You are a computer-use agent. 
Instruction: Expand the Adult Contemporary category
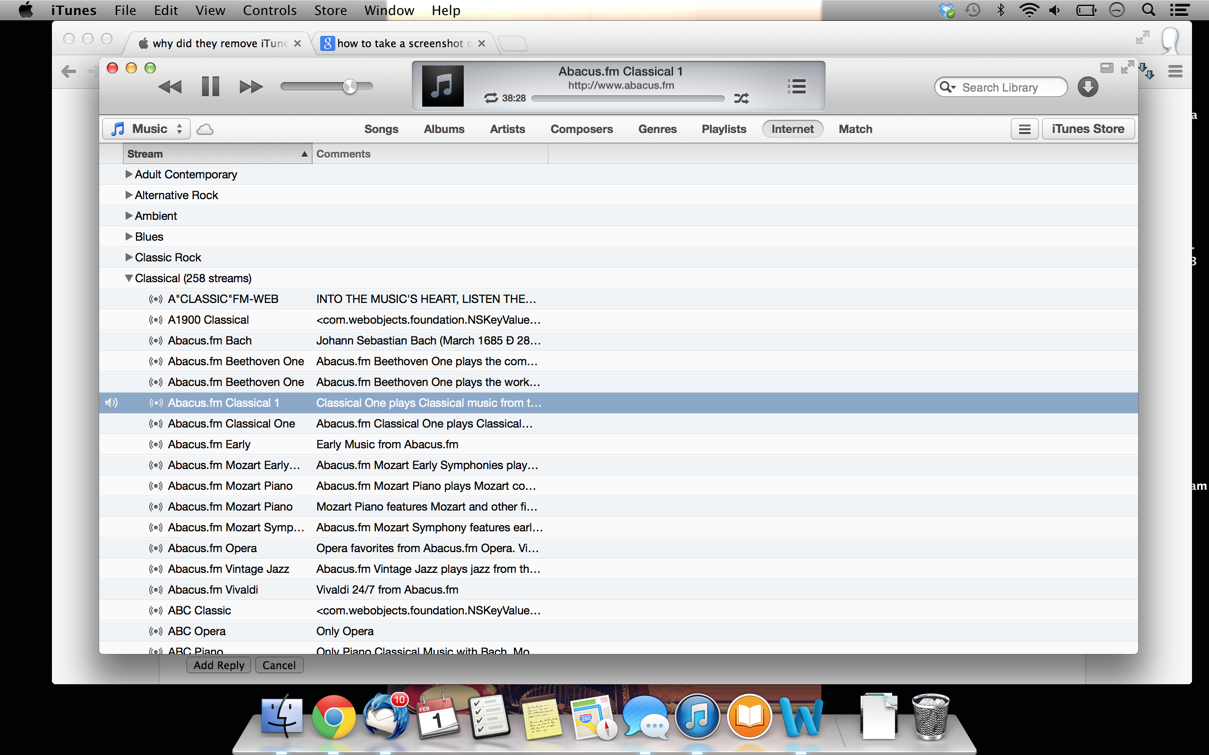128,174
